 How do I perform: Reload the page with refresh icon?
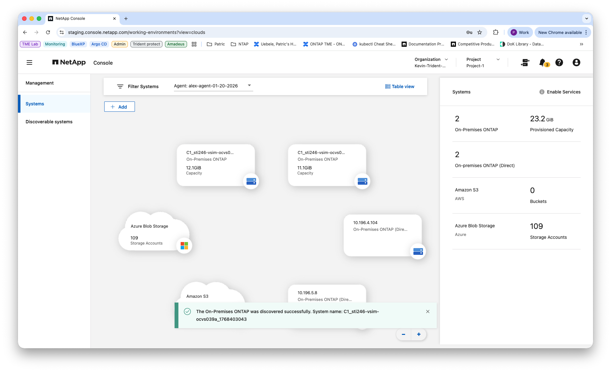tap(48, 32)
